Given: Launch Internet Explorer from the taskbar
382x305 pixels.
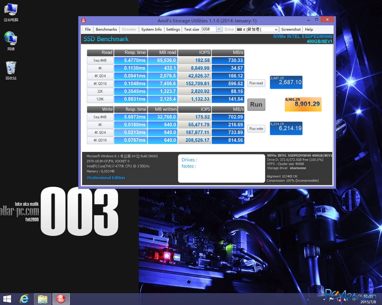Looking at the screenshot, I should (24, 299).
